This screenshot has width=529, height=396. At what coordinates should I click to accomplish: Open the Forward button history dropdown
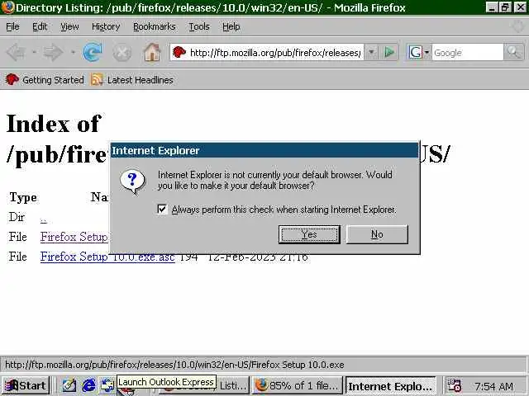click(73, 52)
